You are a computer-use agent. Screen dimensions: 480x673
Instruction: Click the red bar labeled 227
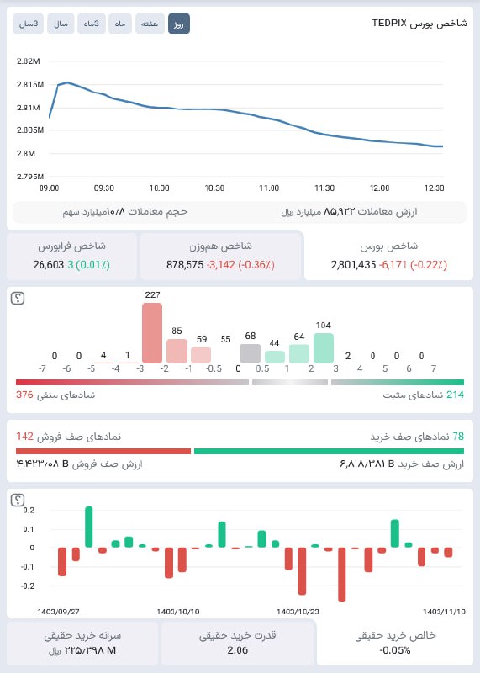click(152, 333)
